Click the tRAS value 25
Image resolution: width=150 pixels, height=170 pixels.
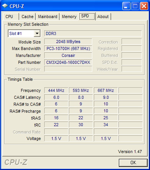106,118
